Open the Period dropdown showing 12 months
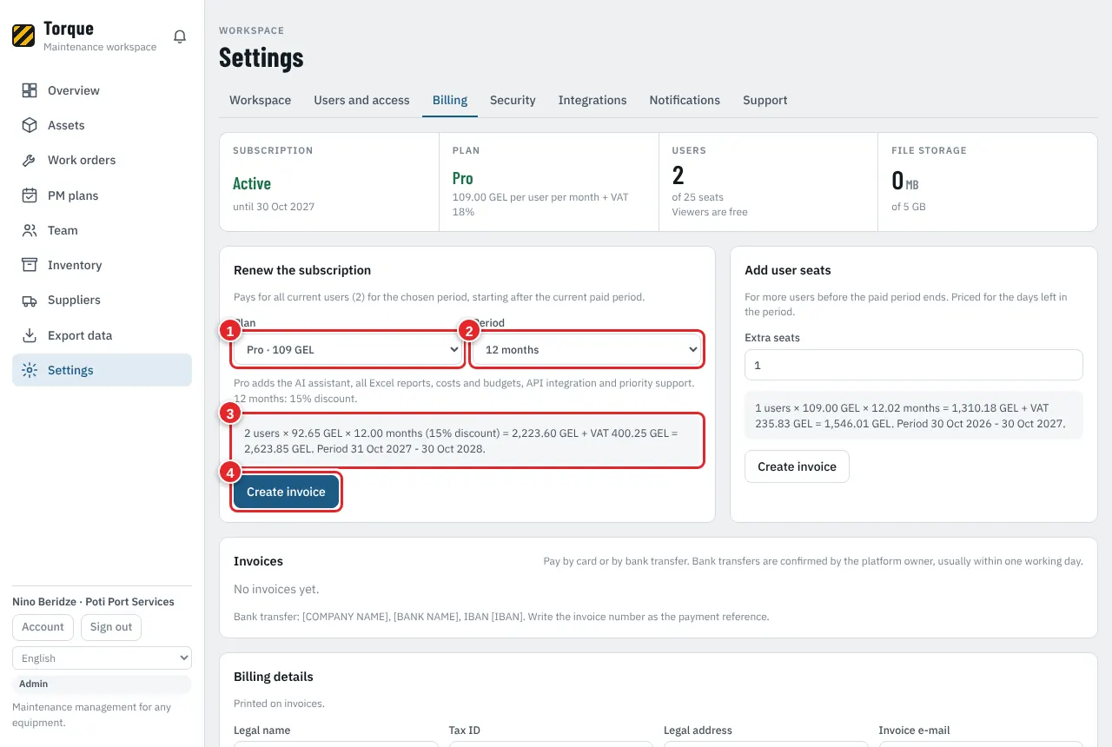This screenshot has width=1112, height=747. click(587, 350)
